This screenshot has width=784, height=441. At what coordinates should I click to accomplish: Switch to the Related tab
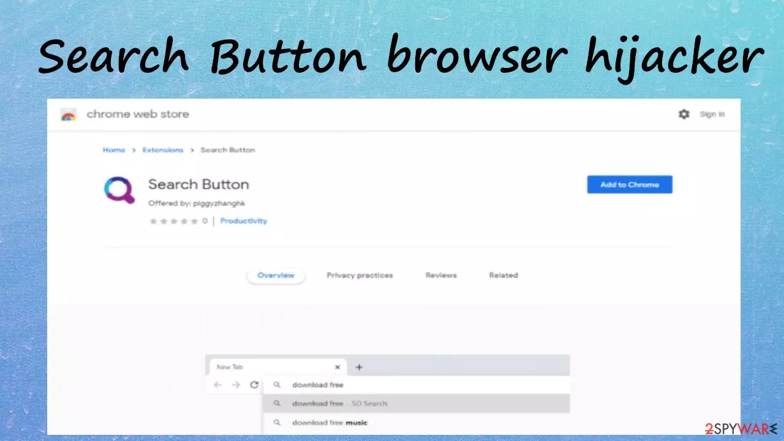503,276
